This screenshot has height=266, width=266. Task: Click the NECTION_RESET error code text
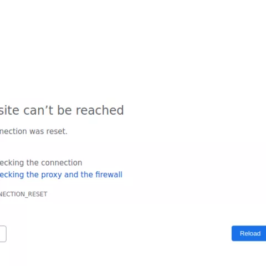click(23, 194)
